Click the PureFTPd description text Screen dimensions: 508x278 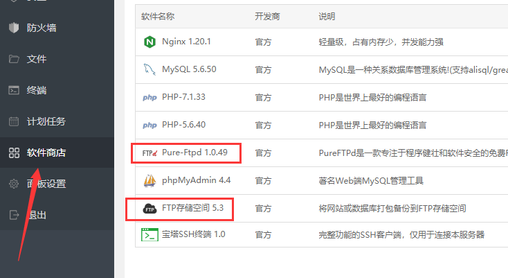tap(413, 153)
